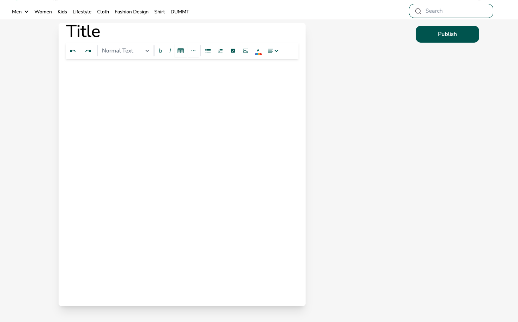This screenshot has width=518, height=322.
Task: Insert a checkbox task list
Action: (233, 51)
